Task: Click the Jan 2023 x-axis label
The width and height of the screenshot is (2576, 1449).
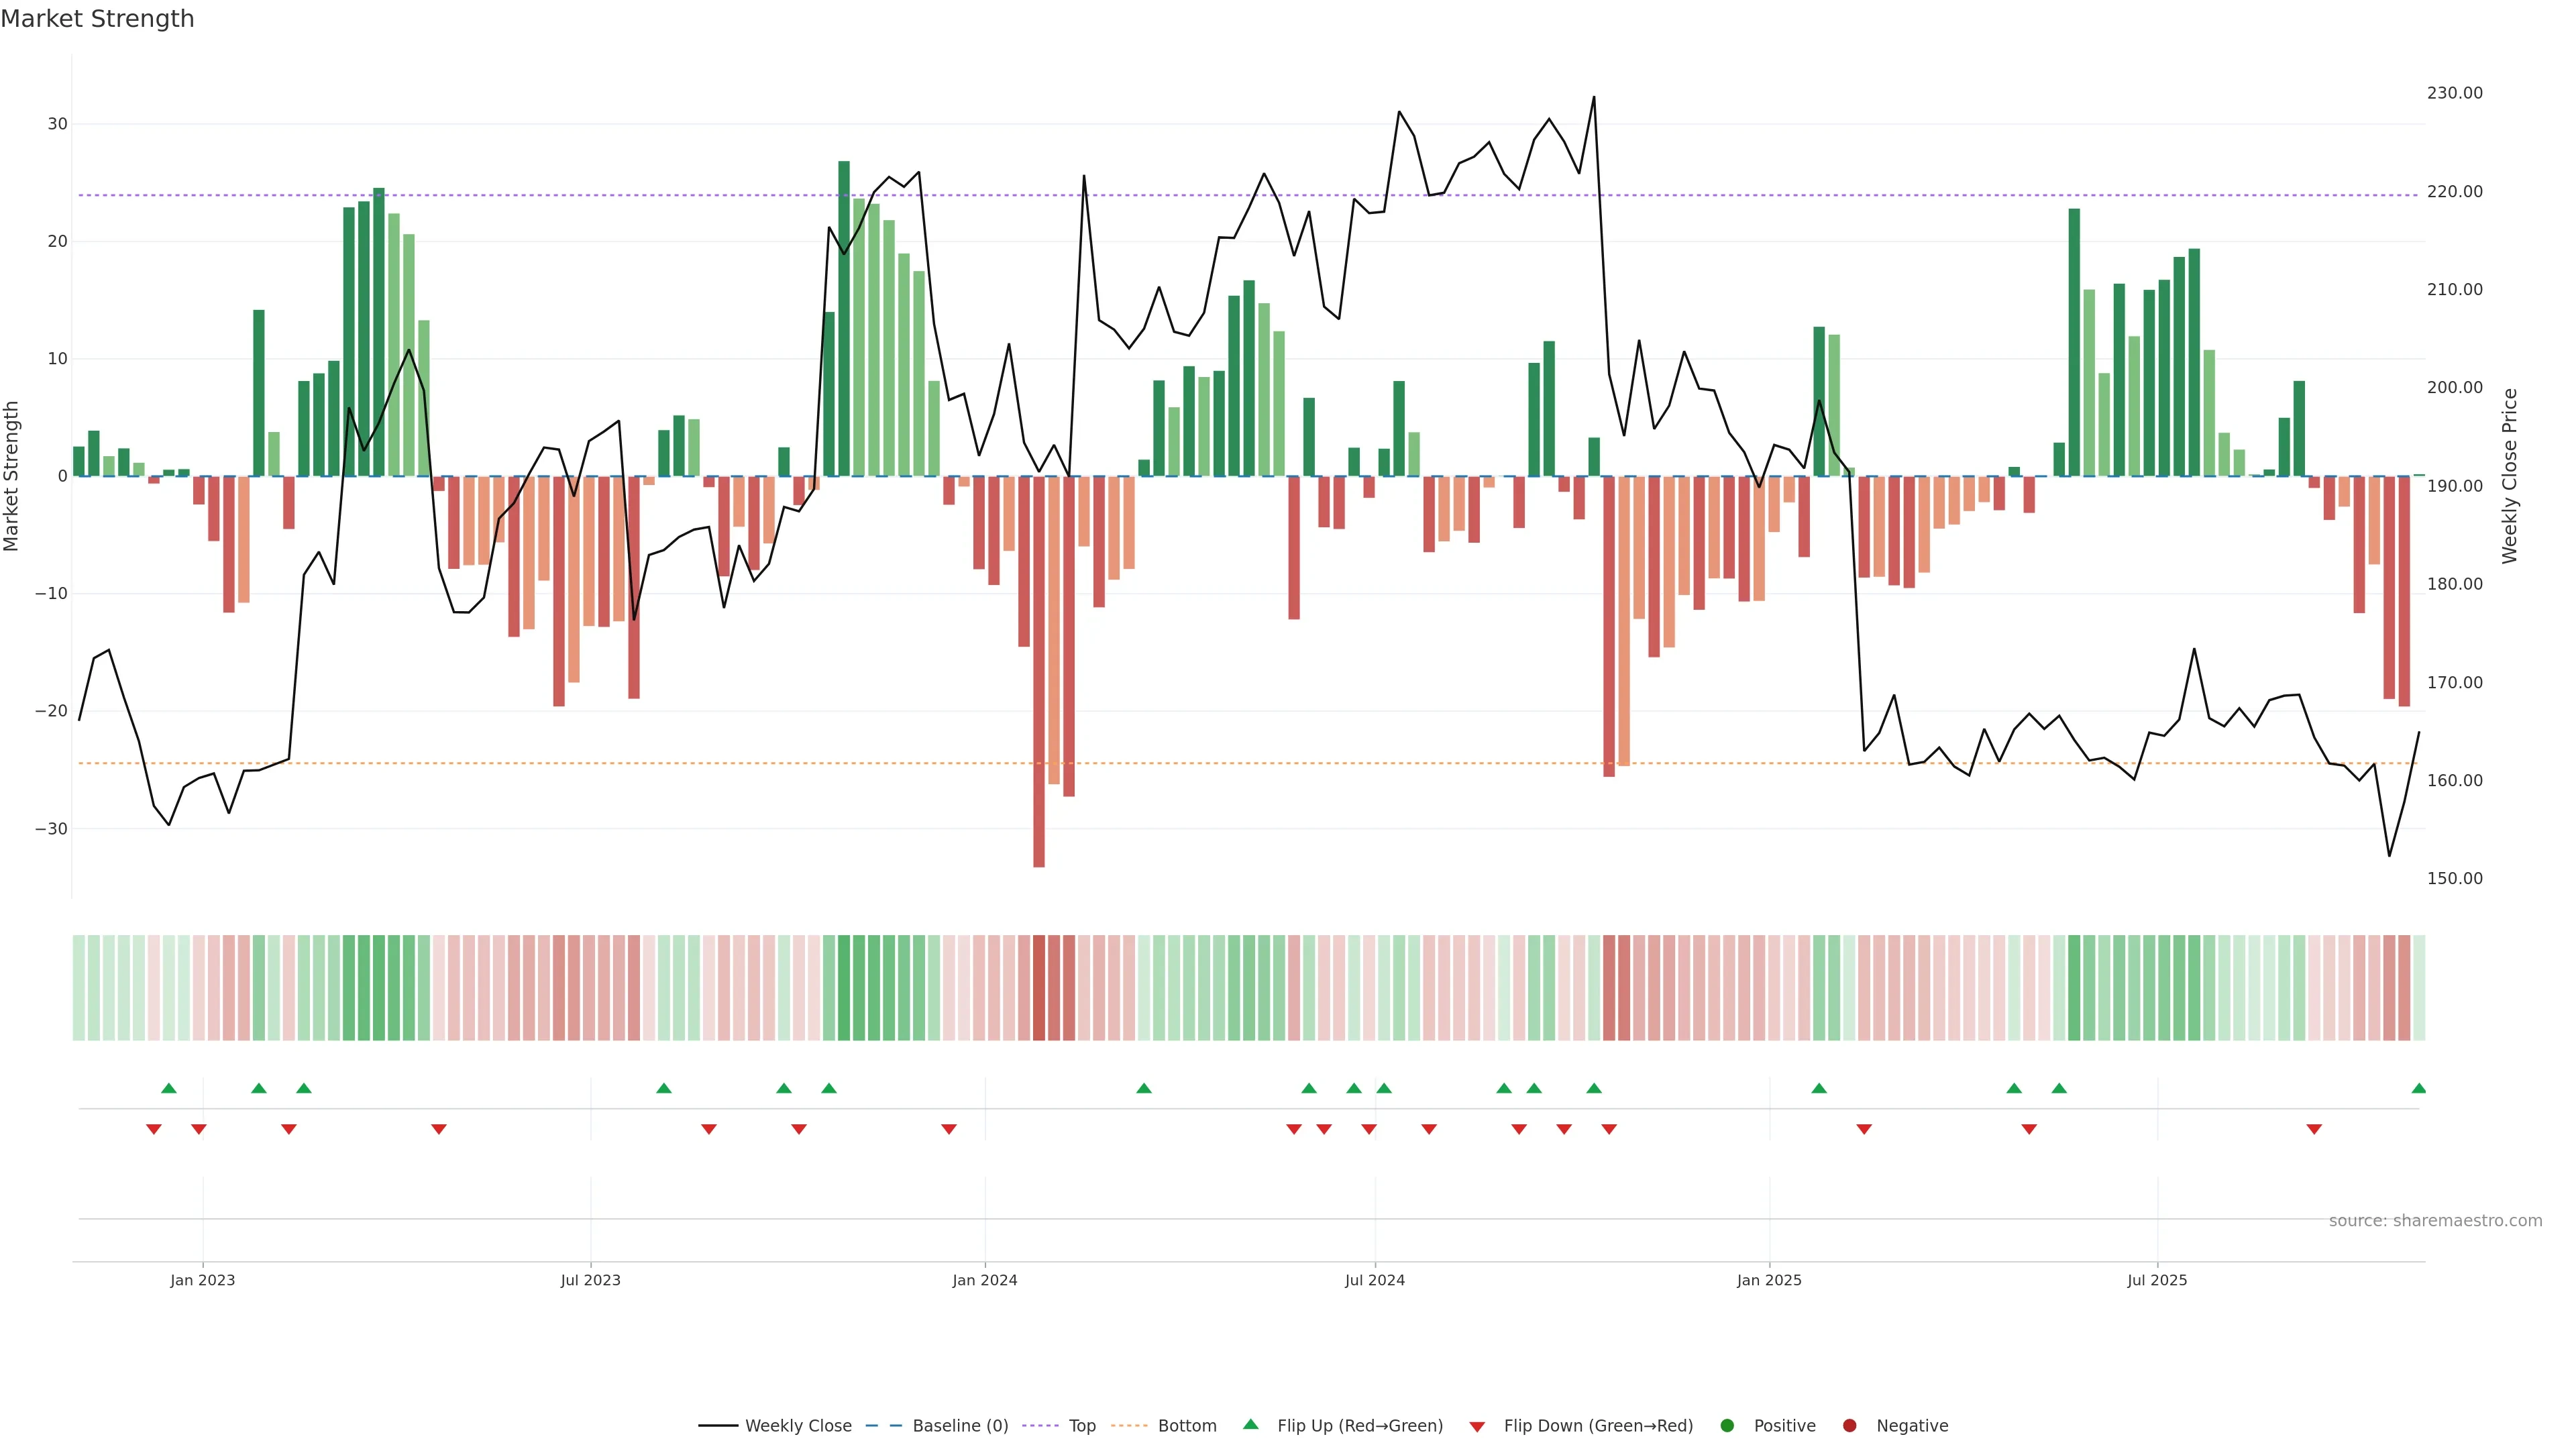Action: [203, 1280]
